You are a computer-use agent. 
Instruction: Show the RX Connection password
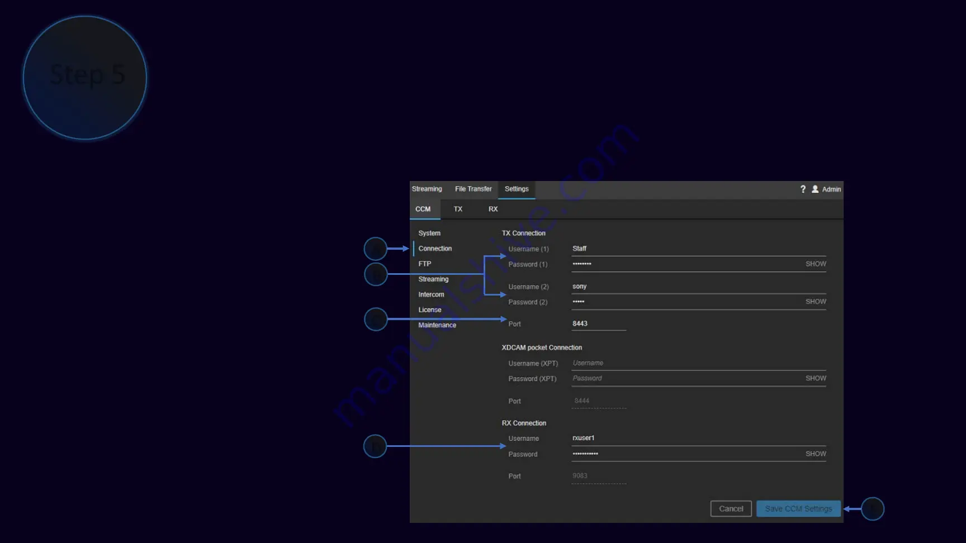816,454
